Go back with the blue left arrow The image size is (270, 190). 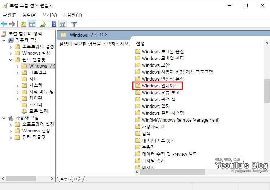4,24
